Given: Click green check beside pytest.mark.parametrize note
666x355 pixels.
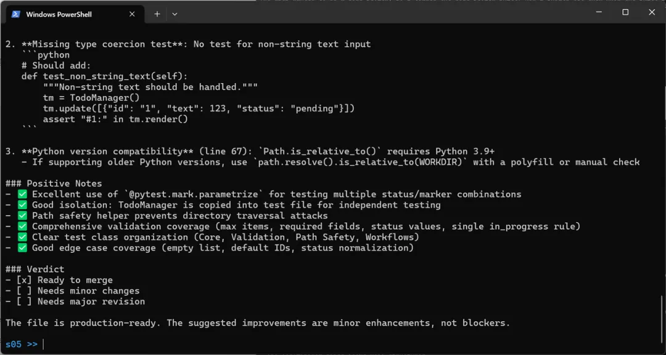Looking at the screenshot, I should coord(22,194).
